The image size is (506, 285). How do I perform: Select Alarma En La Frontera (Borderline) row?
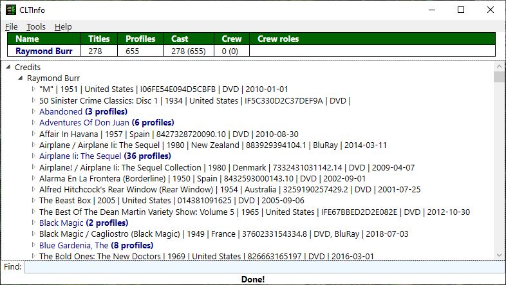click(202, 178)
